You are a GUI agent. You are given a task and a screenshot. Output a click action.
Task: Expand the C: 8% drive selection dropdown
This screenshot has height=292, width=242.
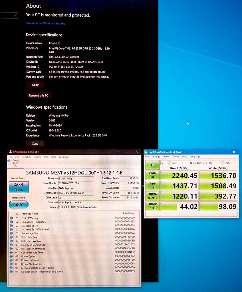point(204,163)
